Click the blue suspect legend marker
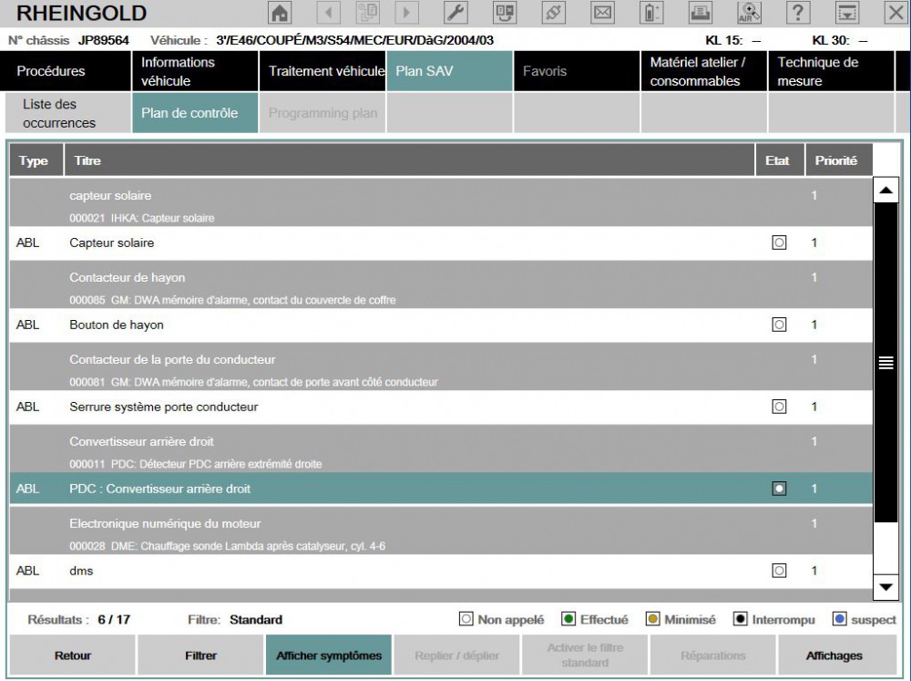Screen dimensions: 911x681 point(839,619)
